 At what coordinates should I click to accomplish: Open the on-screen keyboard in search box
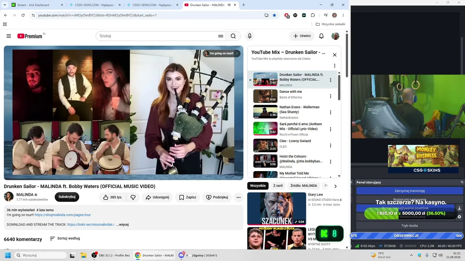pos(221,36)
